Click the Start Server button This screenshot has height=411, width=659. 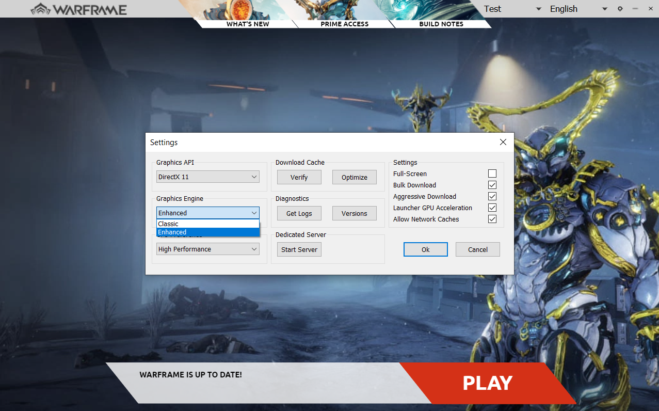tap(299, 249)
